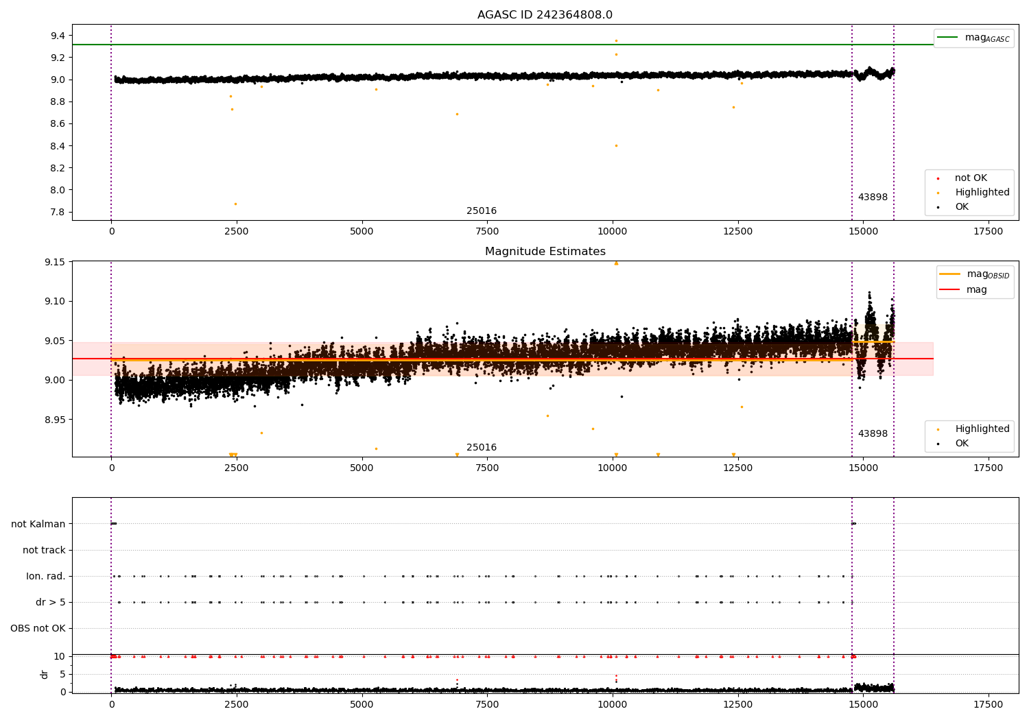Click x-axis tick 5000 under Magnitude Estimates plot

(362, 468)
